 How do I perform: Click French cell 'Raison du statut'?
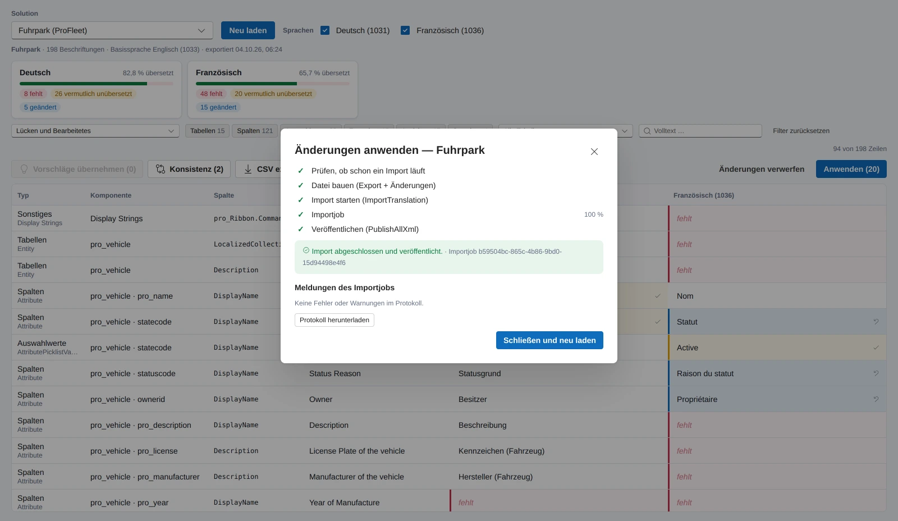coord(777,373)
